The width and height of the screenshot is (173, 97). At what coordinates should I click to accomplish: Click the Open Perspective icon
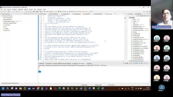(147, 12)
